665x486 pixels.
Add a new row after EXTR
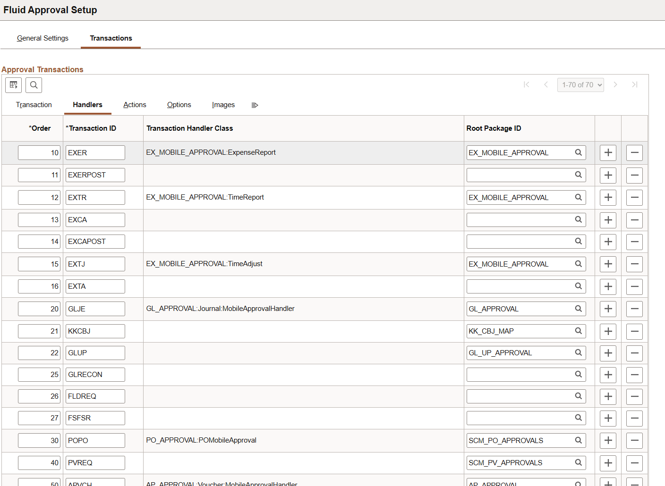tap(608, 197)
